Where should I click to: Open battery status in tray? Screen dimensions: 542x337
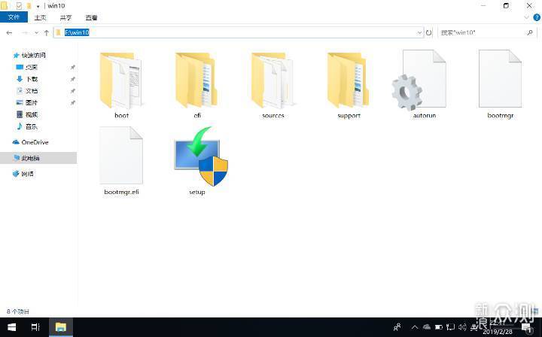tap(439, 327)
